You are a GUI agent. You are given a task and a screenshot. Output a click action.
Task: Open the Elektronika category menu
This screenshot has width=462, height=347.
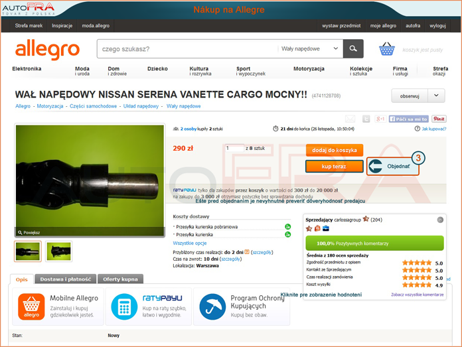(27, 68)
